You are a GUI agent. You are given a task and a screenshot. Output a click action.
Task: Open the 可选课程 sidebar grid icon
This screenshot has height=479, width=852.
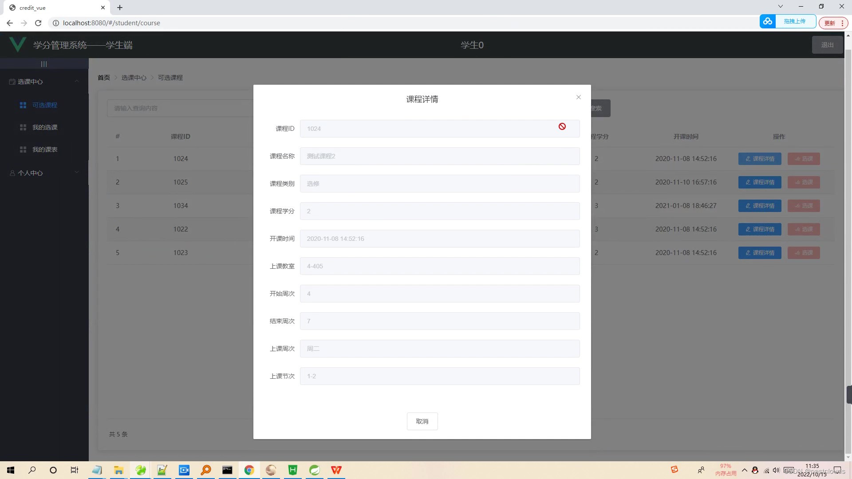tap(23, 105)
